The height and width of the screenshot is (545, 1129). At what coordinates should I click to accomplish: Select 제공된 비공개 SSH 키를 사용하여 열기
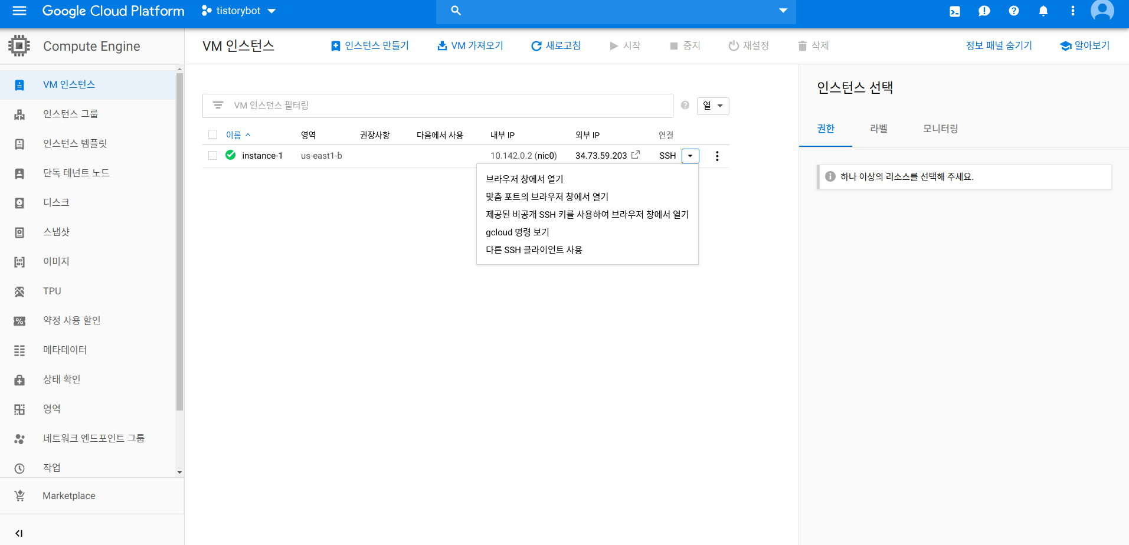click(587, 214)
